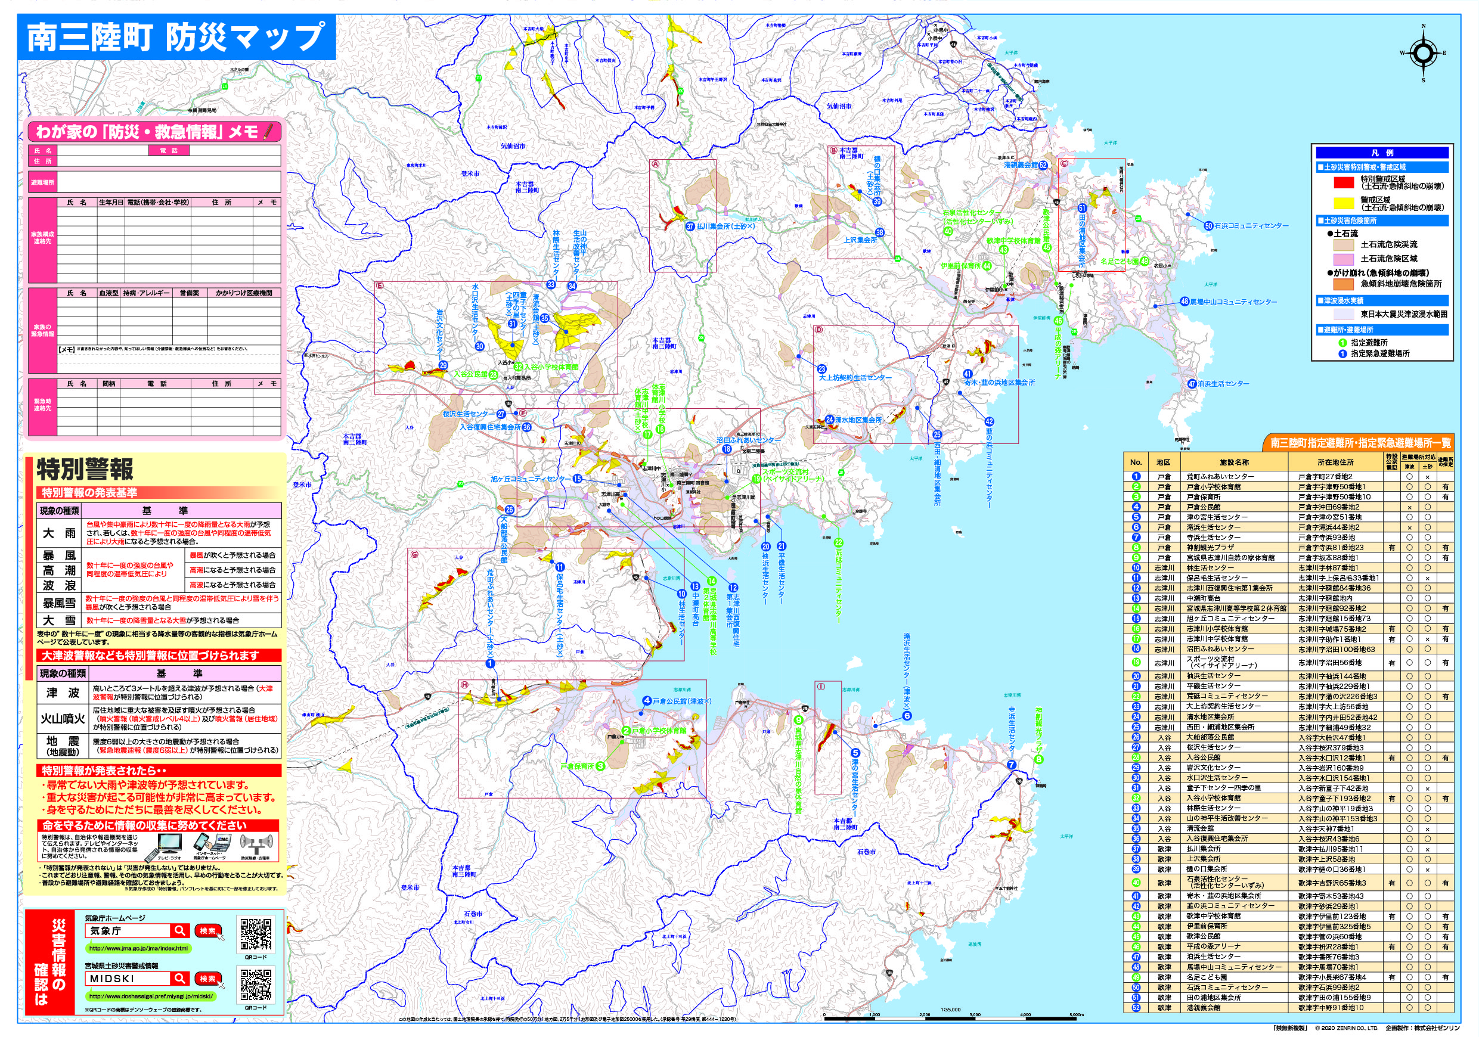1479x1037 pixels.
Task: Open the doshasaigai.pref.miyagi.jp URL link
Action: [151, 996]
